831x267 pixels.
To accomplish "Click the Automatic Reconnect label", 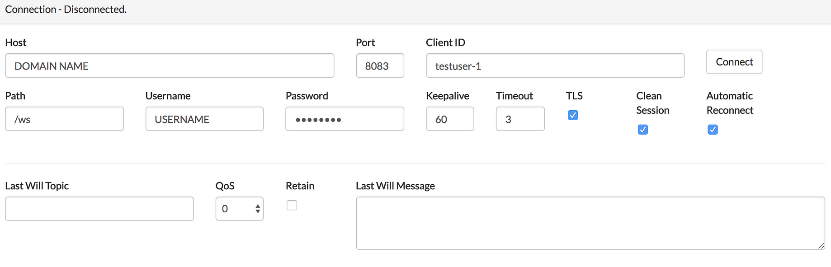I will (x=730, y=103).
